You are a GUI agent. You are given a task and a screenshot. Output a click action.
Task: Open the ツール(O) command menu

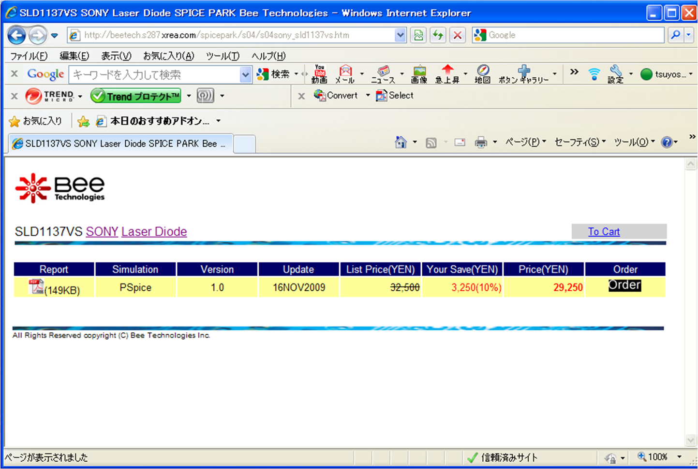pyautogui.click(x=634, y=142)
